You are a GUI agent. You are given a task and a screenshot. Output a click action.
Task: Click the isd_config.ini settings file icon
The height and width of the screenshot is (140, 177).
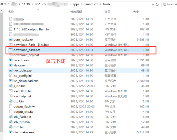(x=11, y=76)
